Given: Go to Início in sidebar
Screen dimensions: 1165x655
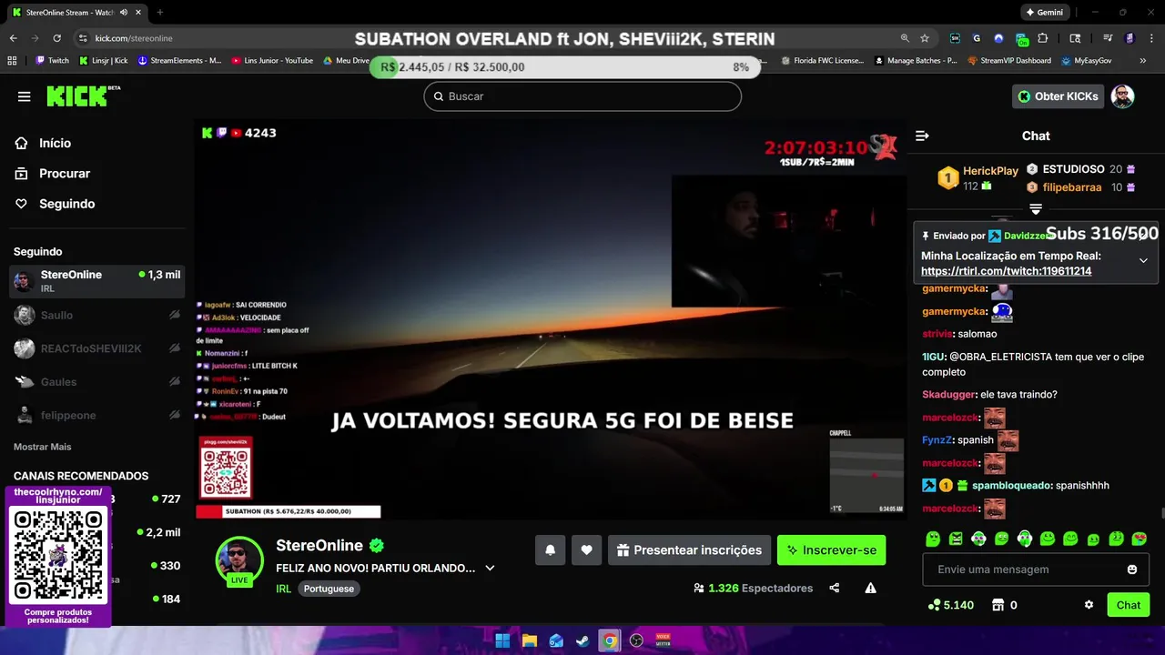Looking at the screenshot, I should tap(55, 144).
